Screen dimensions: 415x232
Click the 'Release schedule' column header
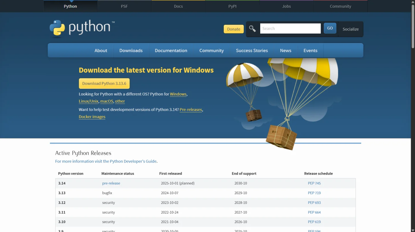tap(318, 173)
